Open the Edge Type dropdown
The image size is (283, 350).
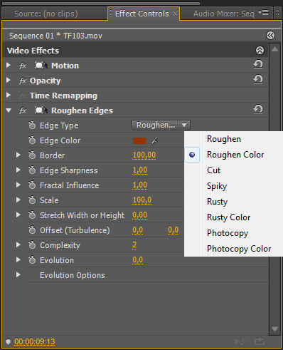point(161,125)
